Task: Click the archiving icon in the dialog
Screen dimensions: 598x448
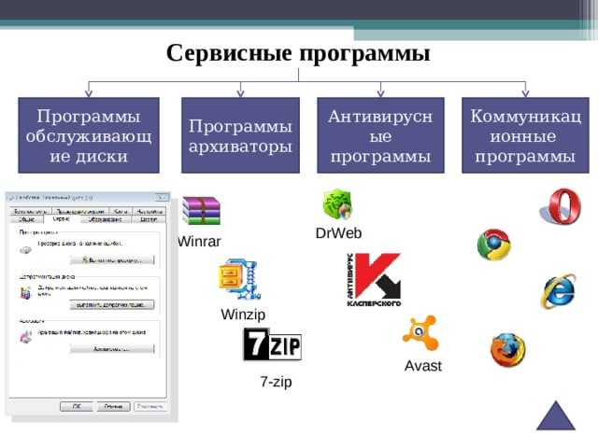Action: tap(25, 337)
